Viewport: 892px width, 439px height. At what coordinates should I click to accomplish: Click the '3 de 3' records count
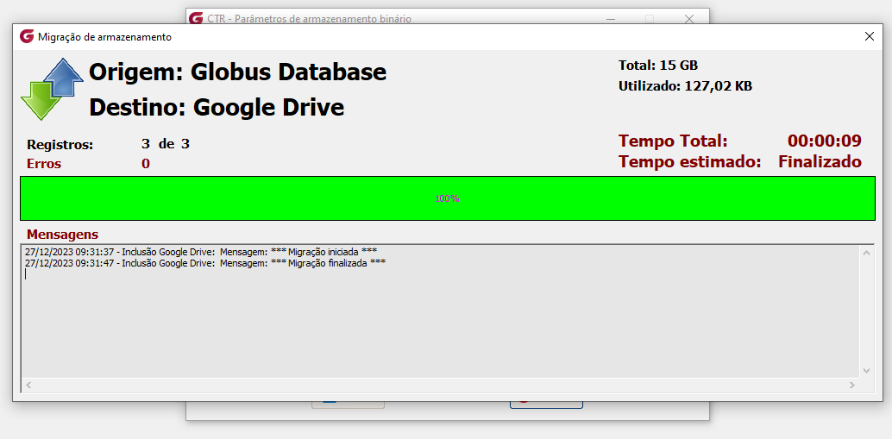pyautogui.click(x=166, y=144)
